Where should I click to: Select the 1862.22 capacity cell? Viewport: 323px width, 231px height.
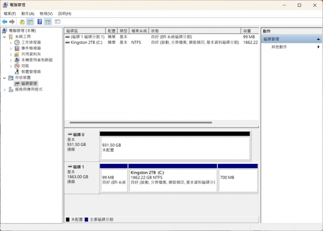click(x=250, y=42)
